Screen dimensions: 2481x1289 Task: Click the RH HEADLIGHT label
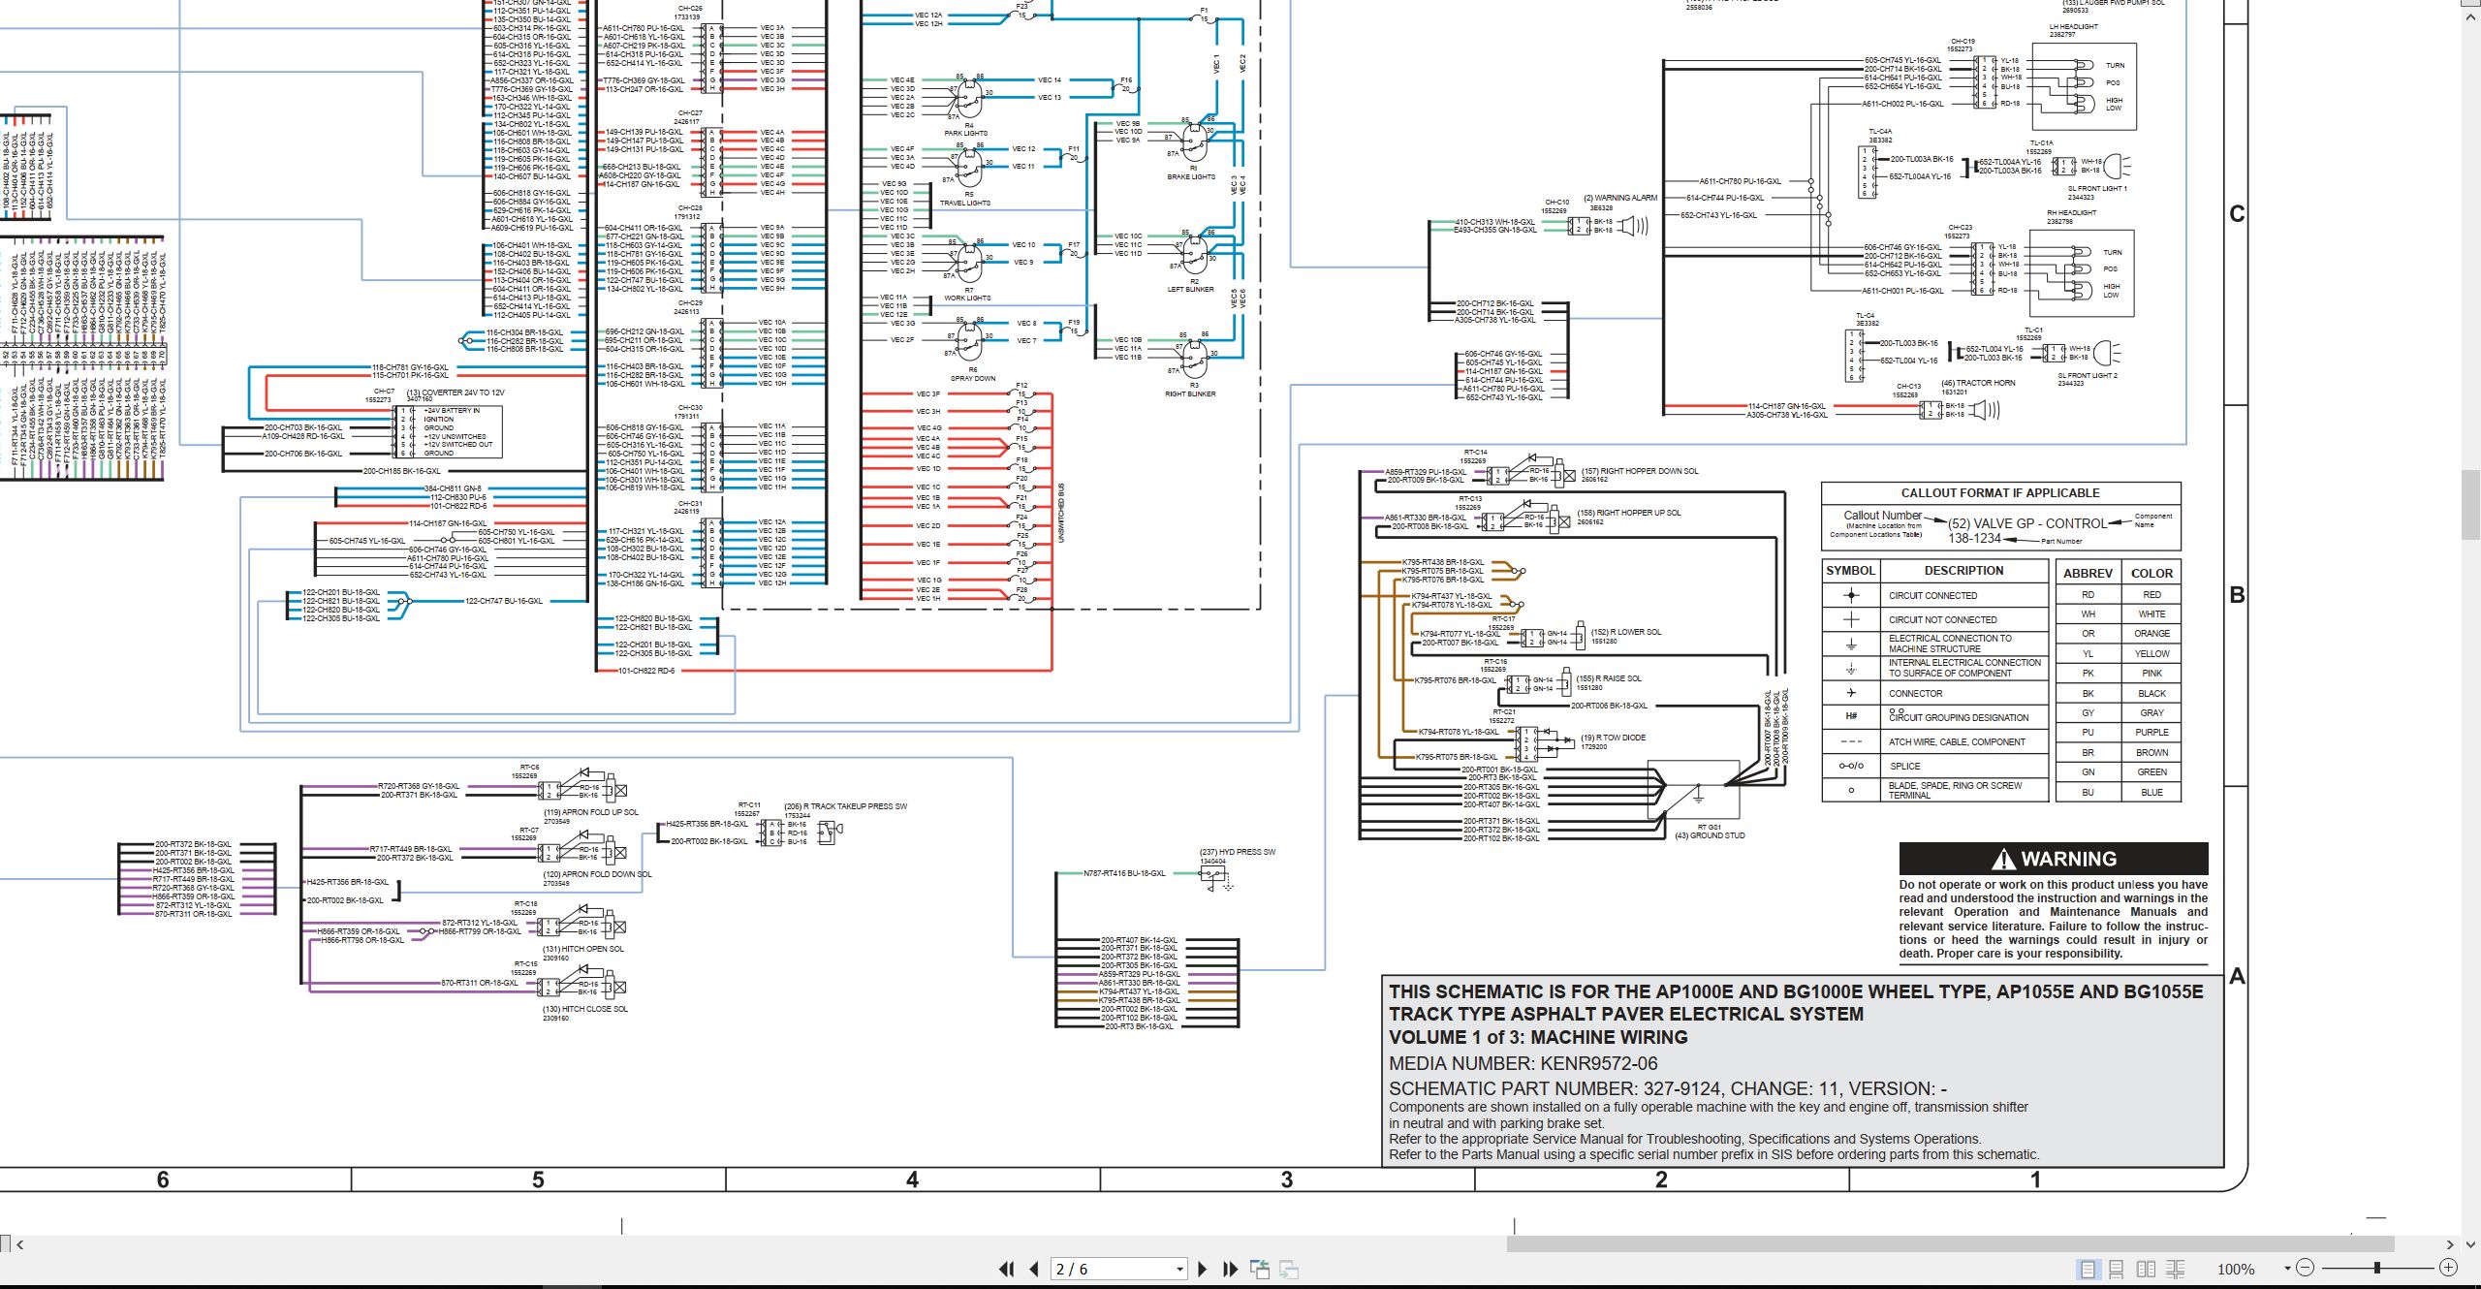coord(2071,212)
